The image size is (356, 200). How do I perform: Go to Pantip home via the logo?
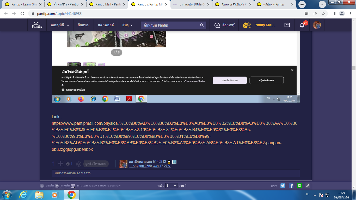[37, 25]
